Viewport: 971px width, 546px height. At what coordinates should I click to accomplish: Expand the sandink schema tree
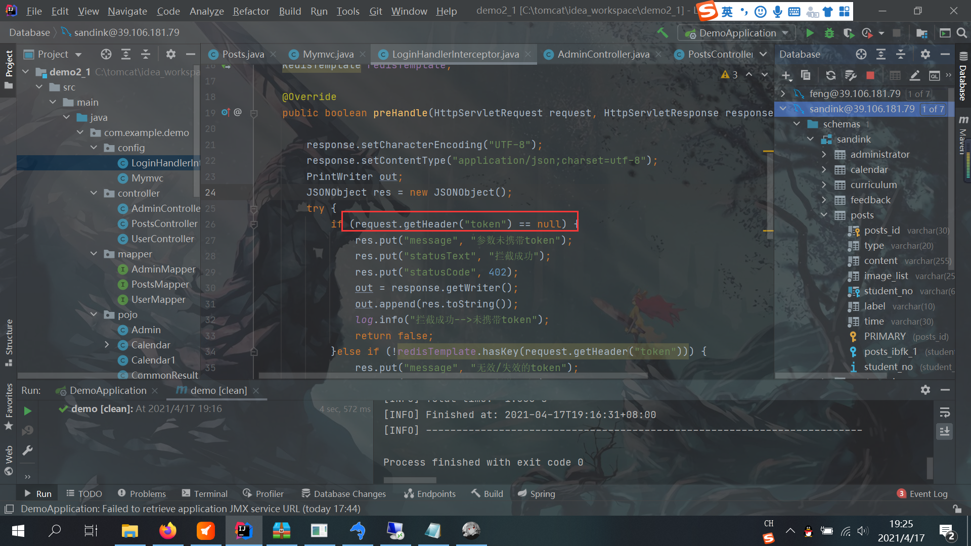coord(811,139)
